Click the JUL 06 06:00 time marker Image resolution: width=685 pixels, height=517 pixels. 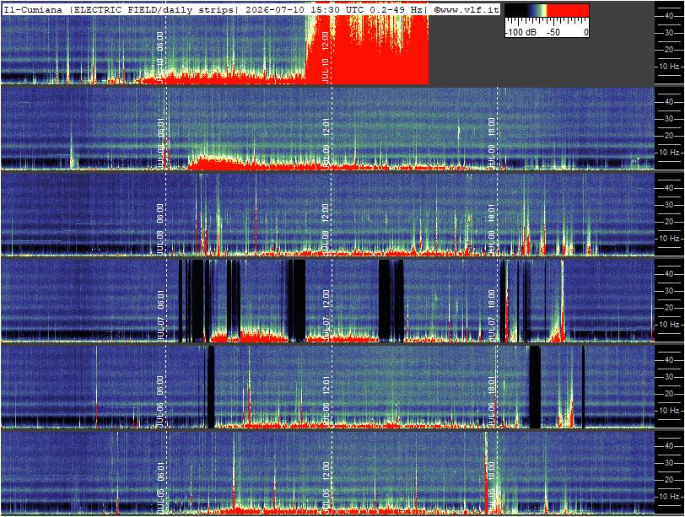[x=160, y=401]
